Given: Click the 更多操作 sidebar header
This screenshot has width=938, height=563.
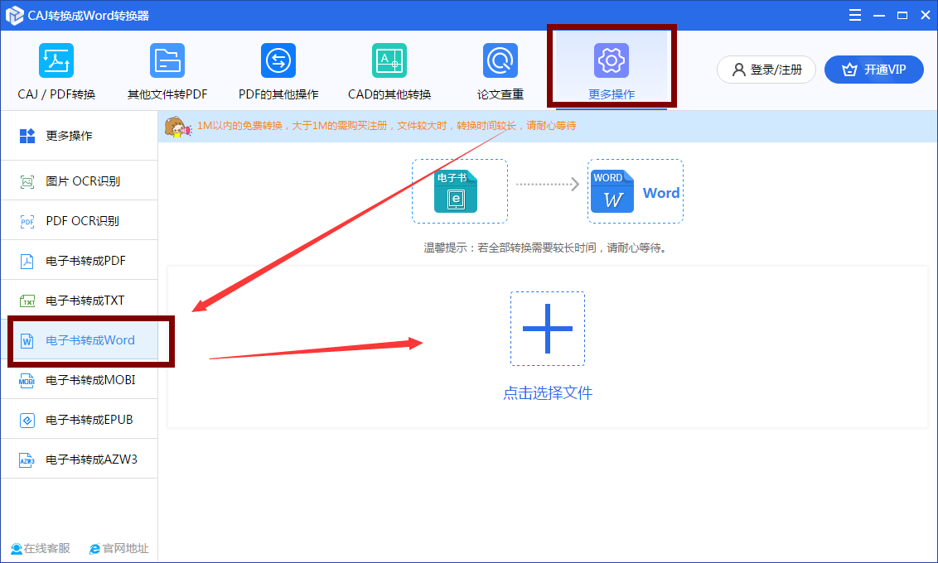Looking at the screenshot, I should tap(79, 136).
